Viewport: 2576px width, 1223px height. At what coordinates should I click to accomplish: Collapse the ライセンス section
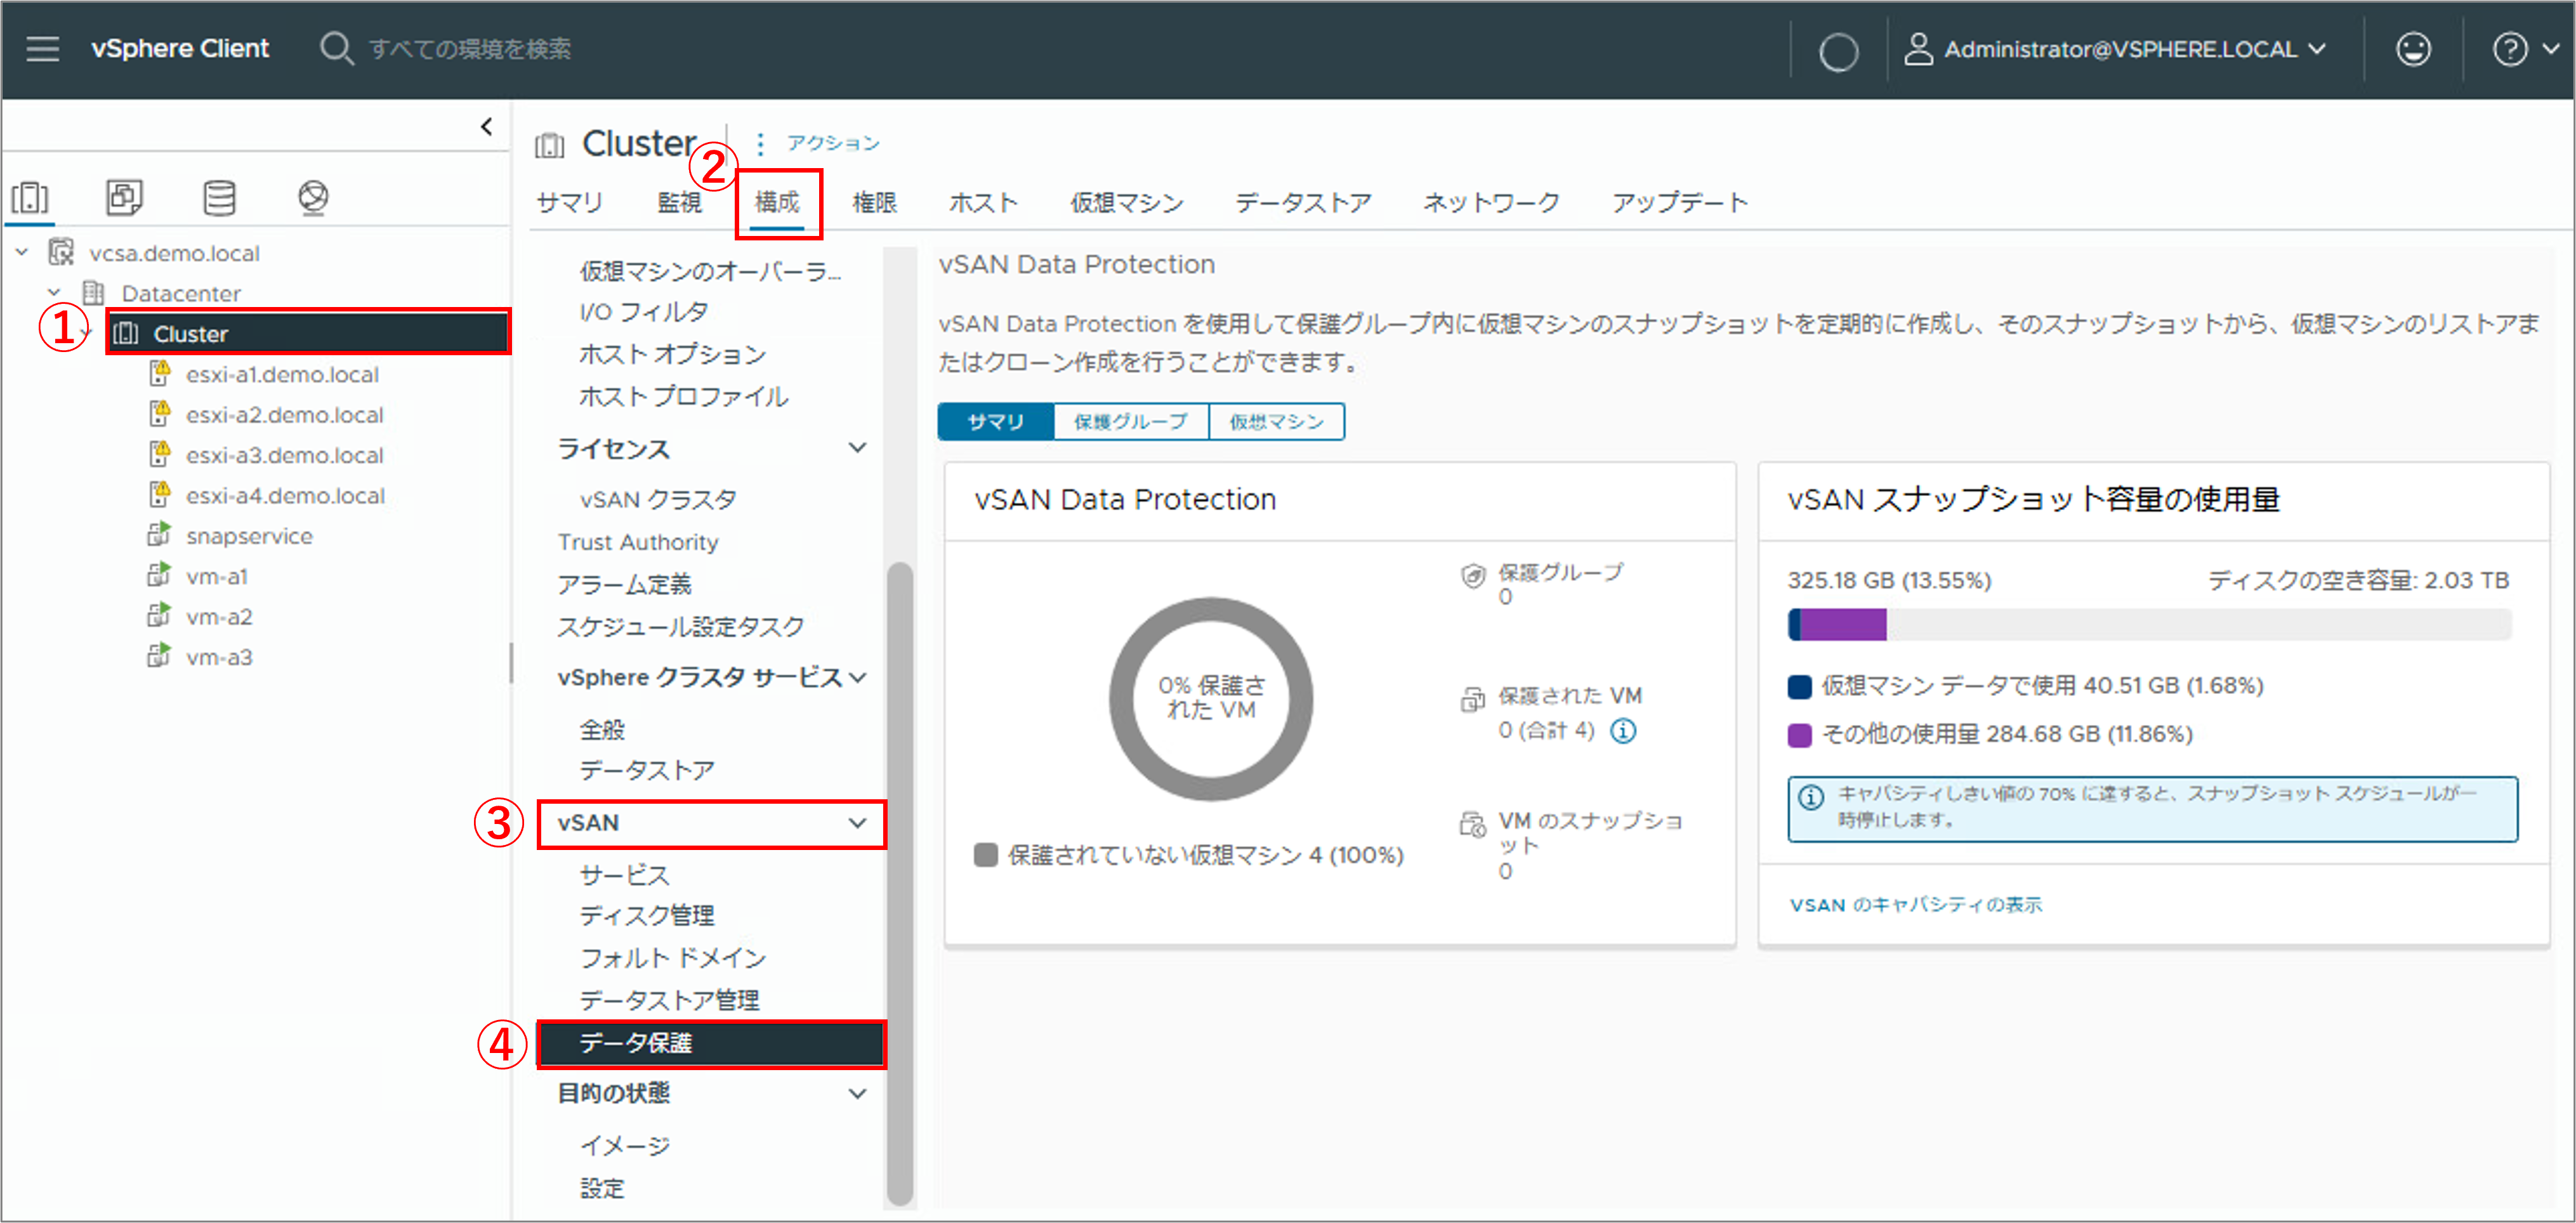click(x=857, y=448)
